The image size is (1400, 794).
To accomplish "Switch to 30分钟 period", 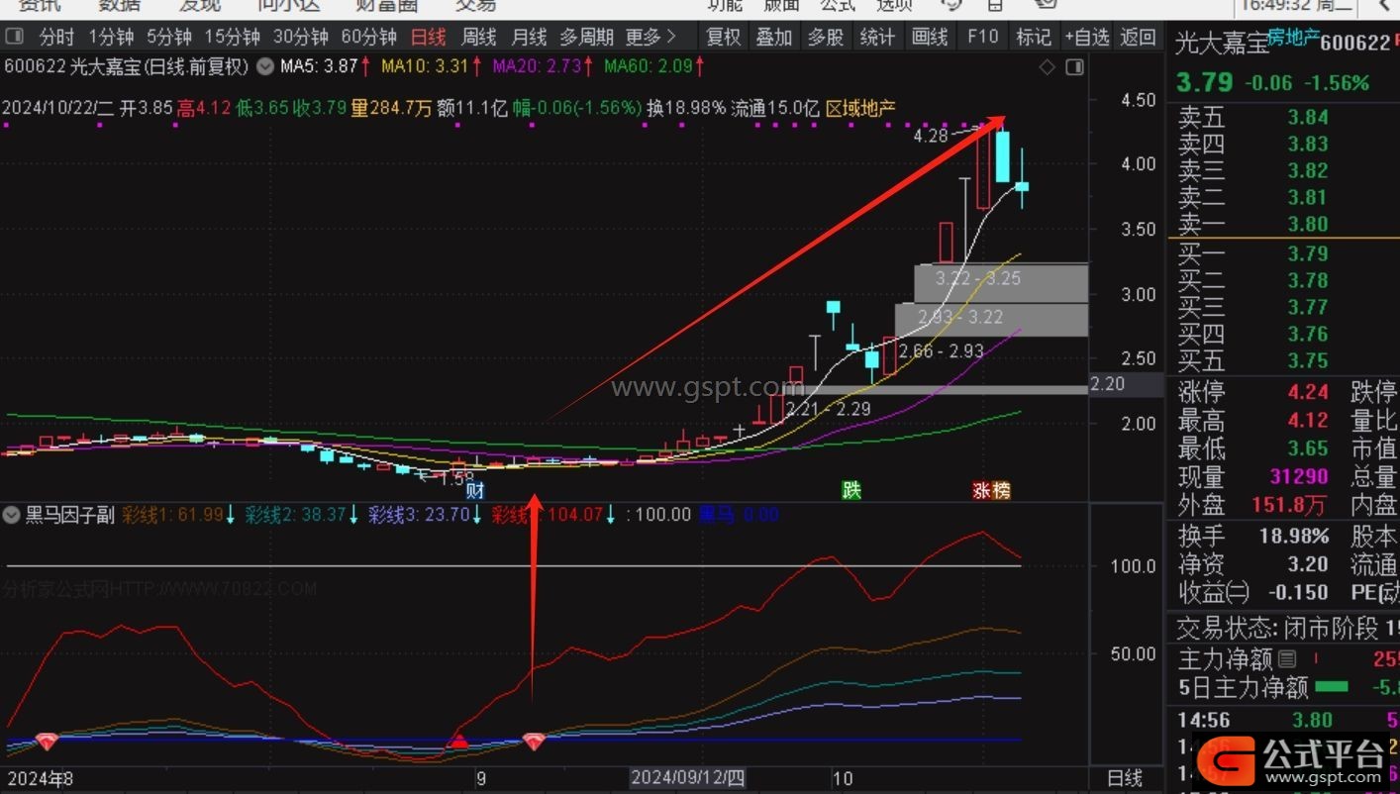I will pyautogui.click(x=301, y=38).
